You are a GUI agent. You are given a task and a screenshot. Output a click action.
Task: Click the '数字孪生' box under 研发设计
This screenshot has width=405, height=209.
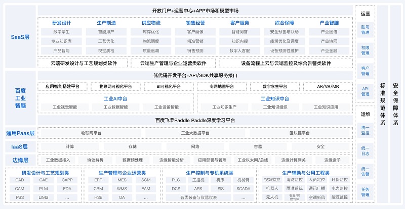tap(61, 32)
